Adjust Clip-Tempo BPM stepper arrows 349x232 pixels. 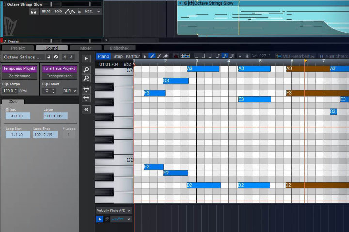pos(16,91)
